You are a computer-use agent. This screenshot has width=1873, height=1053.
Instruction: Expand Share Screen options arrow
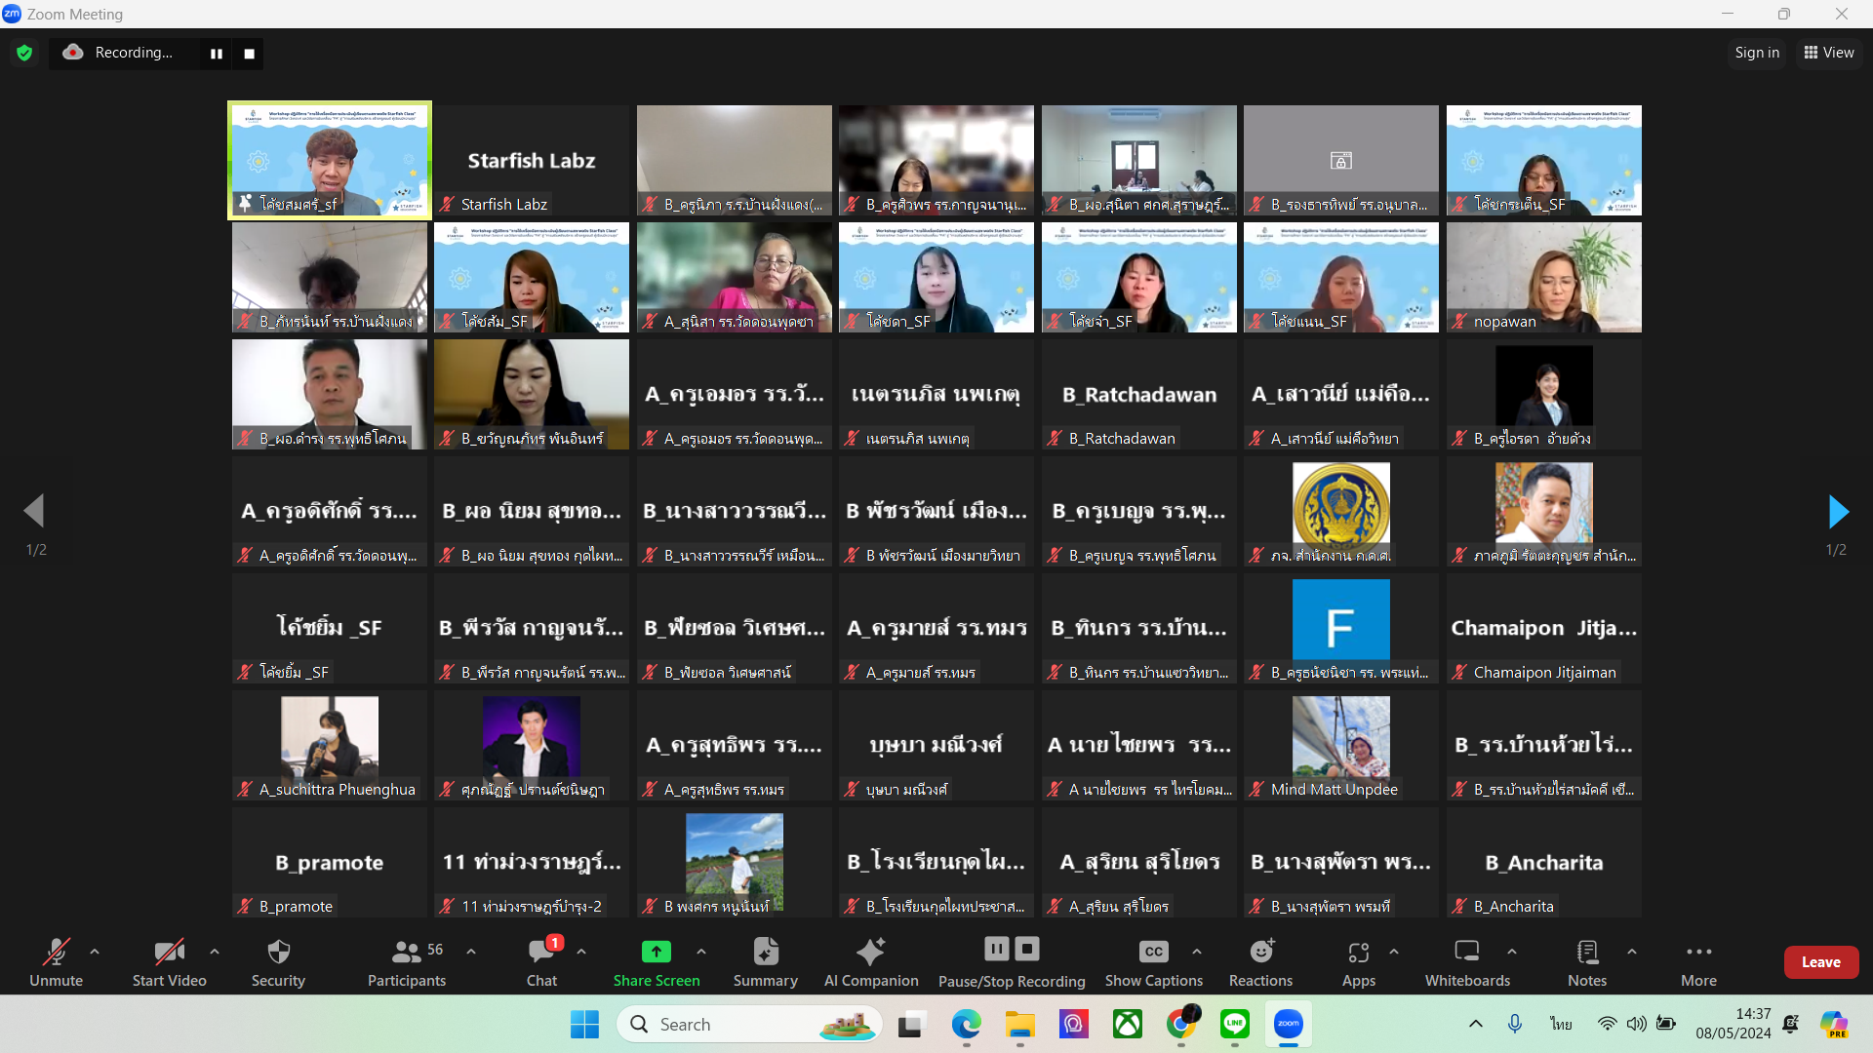pos(701,952)
